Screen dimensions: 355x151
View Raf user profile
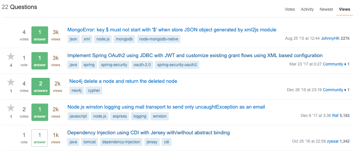(x=335, y=116)
